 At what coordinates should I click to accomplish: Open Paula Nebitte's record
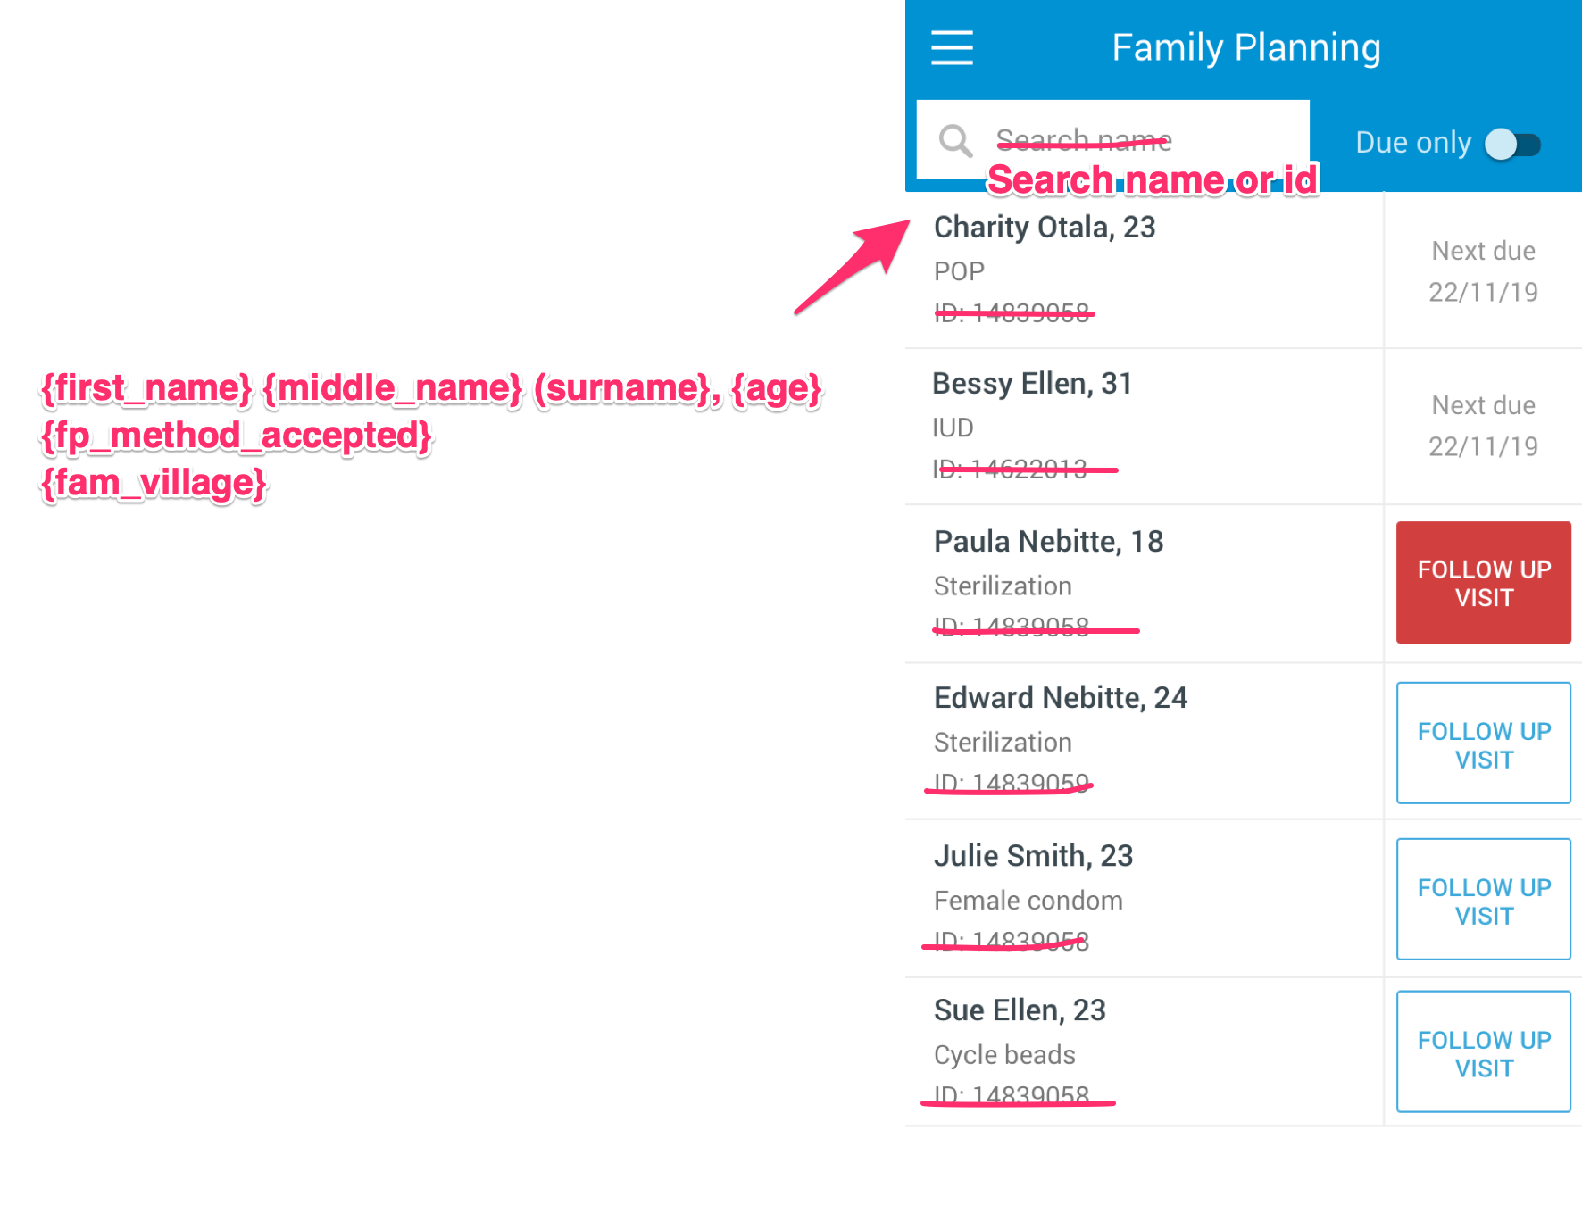1048,541
